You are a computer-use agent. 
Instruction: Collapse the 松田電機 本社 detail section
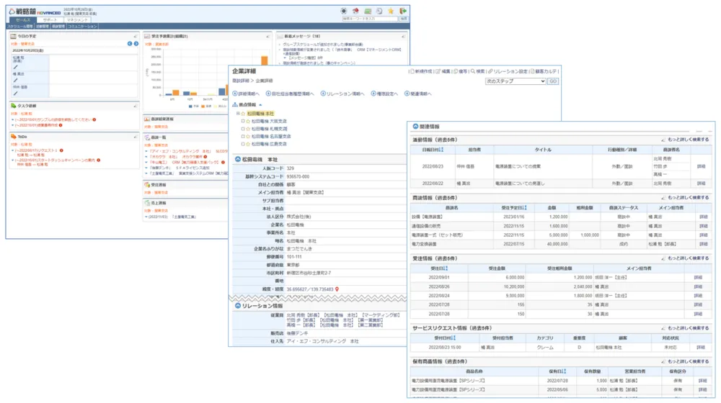[238, 159]
